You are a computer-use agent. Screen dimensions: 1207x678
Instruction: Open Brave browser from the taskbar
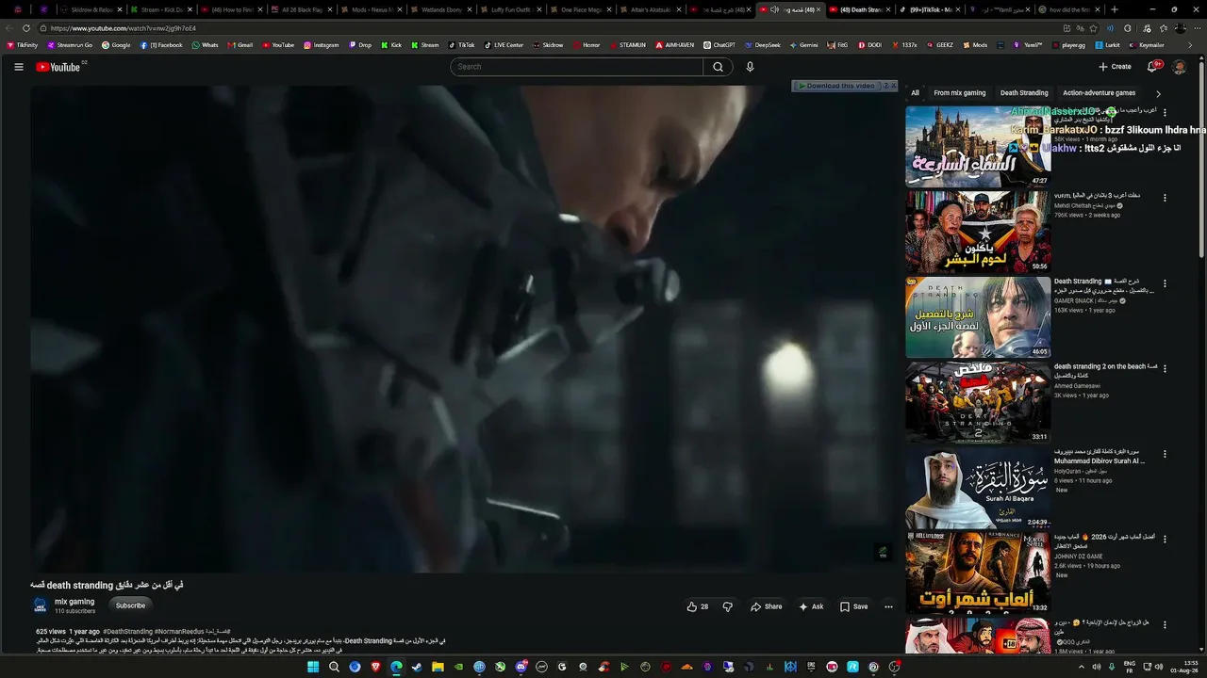click(x=375, y=667)
